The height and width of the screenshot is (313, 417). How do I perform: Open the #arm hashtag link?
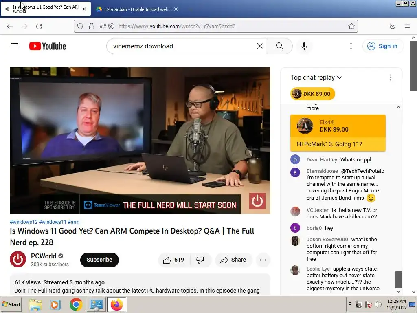73,222
